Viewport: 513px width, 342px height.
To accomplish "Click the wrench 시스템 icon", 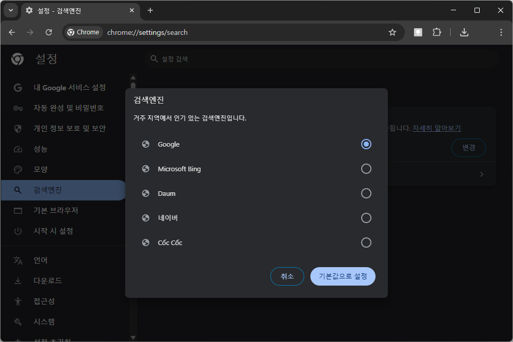I will tap(18, 321).
